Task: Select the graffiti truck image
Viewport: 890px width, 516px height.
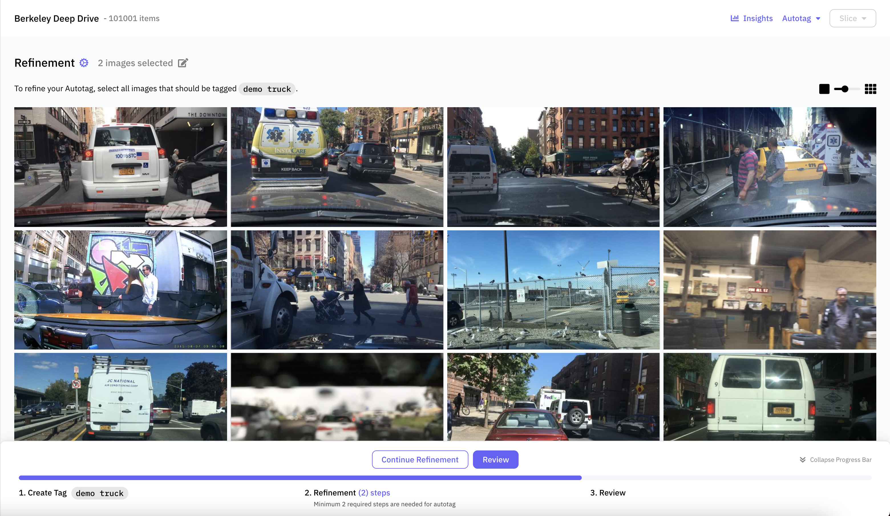Action: point(120,290)
